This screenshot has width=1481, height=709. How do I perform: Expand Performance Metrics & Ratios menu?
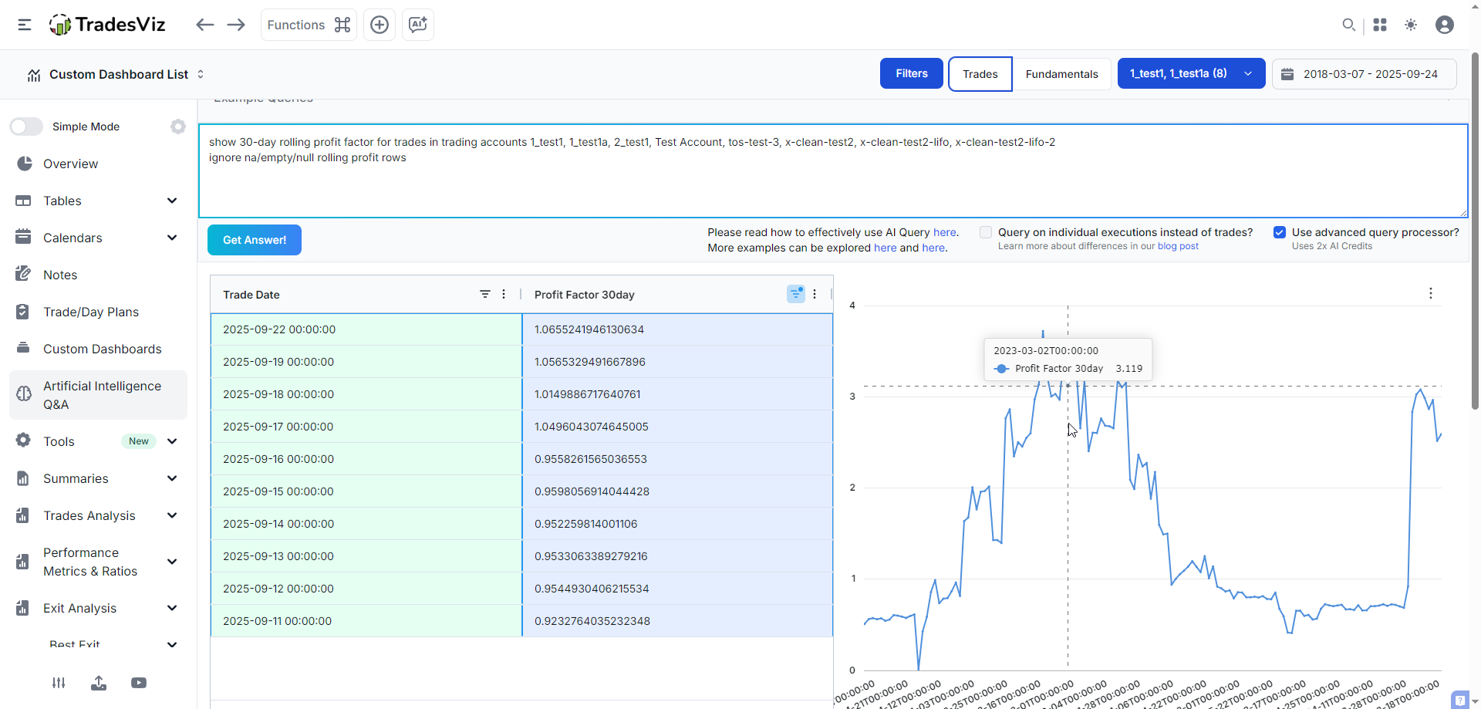tap(98, 562)
